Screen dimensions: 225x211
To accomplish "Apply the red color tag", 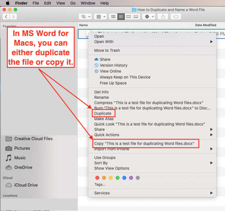I will [x=97, y=178].
